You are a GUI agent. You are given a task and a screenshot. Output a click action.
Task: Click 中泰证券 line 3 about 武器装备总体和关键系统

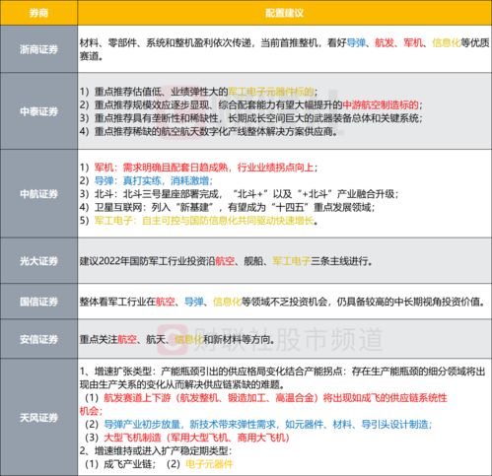click(x=251, y=118)
